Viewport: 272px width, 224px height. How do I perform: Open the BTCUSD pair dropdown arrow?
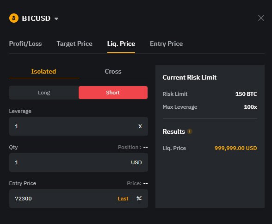click(56, 19)
